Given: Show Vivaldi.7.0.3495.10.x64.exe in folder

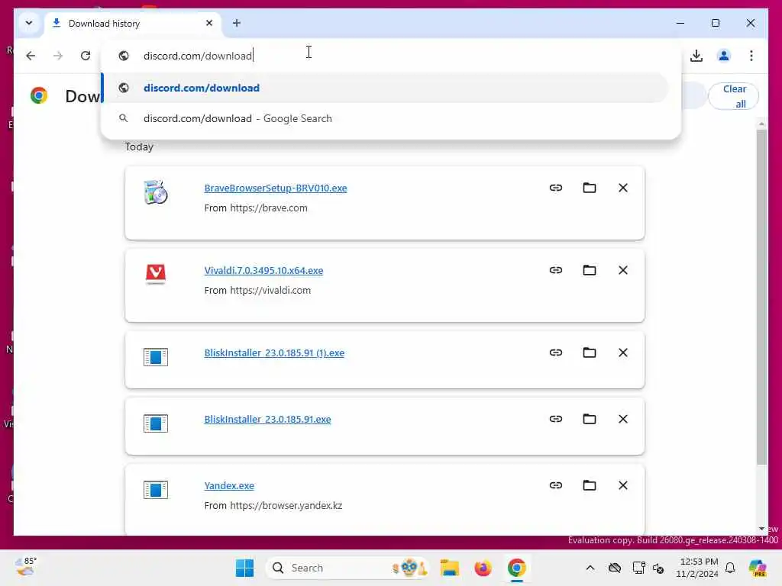Looking at the screenshot, I should click(590, 270).
